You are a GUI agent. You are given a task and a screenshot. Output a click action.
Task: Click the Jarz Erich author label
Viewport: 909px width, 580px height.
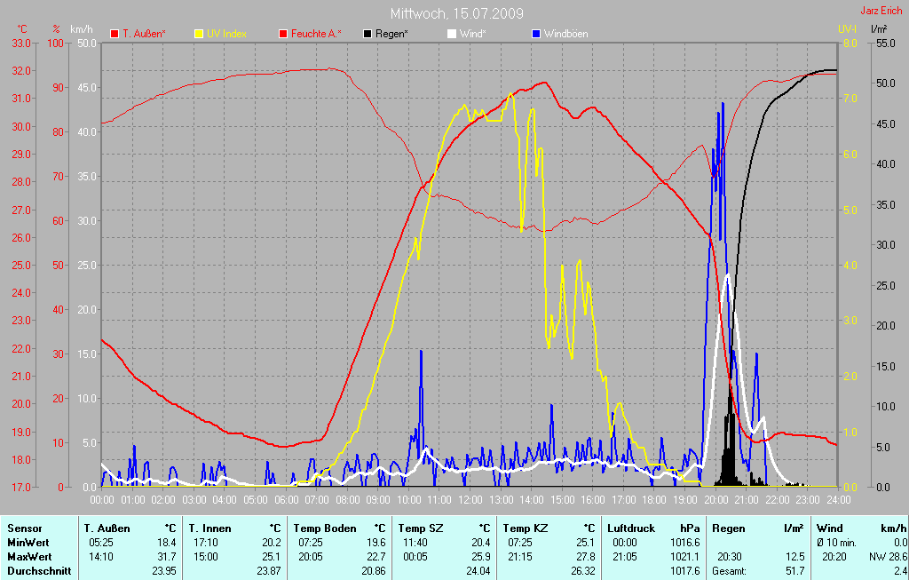coord(884,12)
